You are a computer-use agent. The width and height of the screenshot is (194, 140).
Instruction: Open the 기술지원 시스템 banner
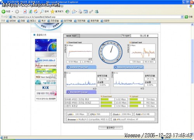click(46, 82)
